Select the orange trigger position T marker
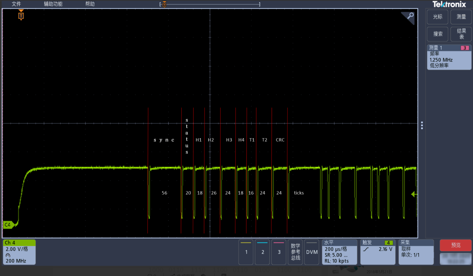The width and height of the screenshot is (473, 276). tap(21, 15)
